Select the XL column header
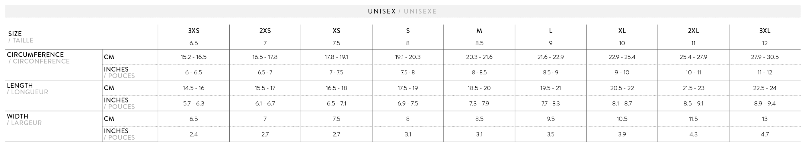The height and width of the screenshot is (151, 807). pyautogui.click(x=622, y=30)
